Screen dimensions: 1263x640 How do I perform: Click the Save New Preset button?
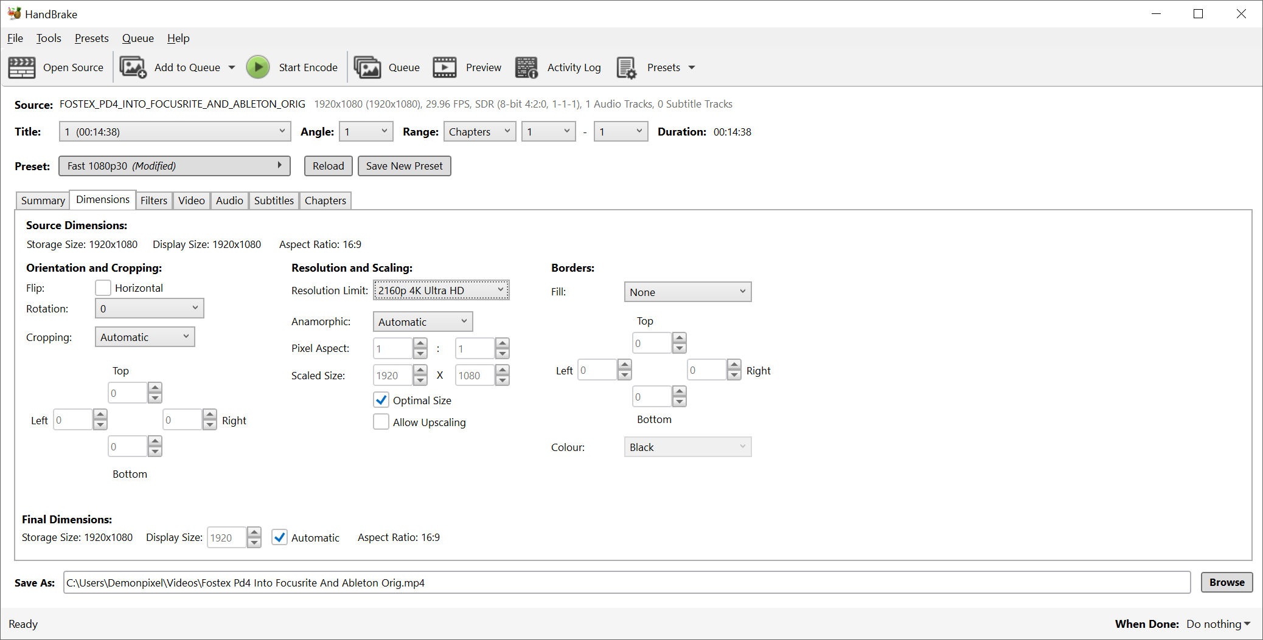coord(405,166)
